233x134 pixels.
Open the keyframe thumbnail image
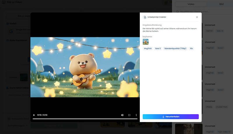[146, 42]
